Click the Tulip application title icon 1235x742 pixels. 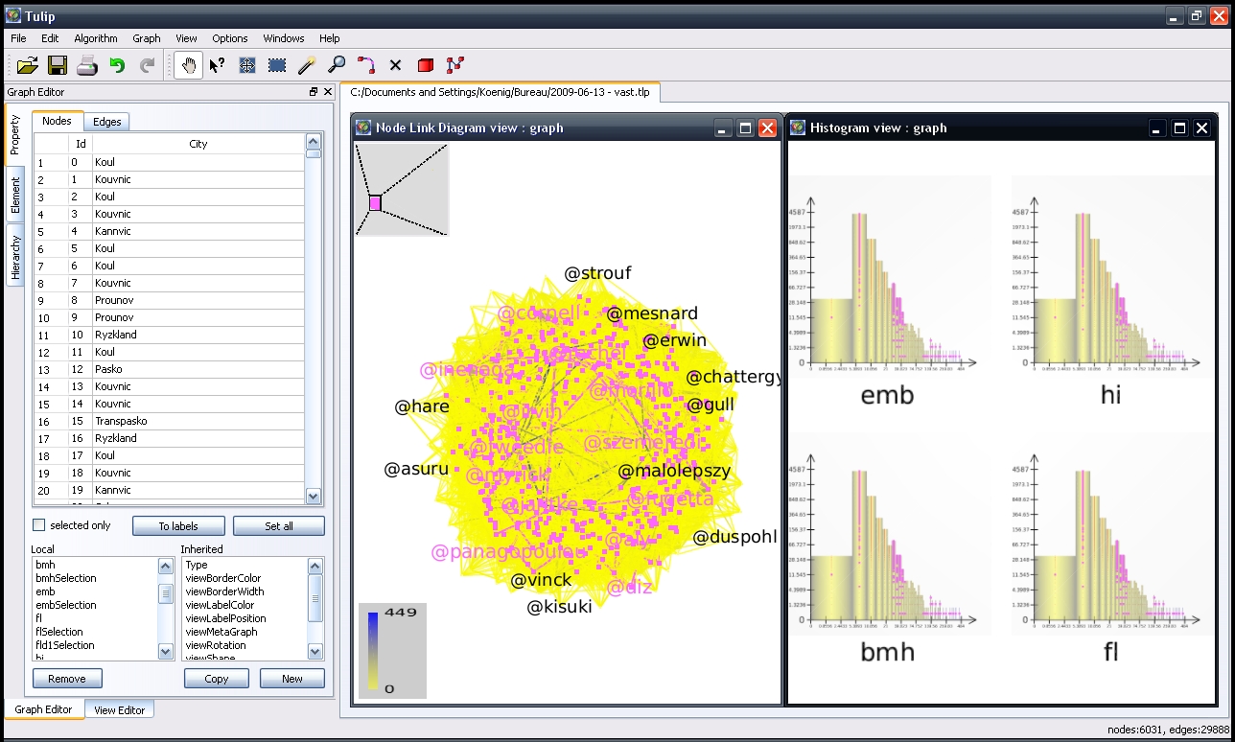13,14
